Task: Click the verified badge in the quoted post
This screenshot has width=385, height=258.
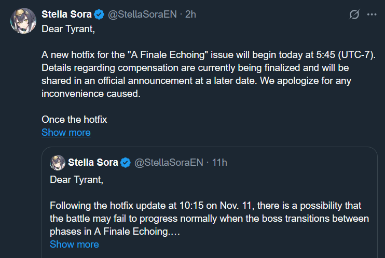Action: click(x=126, y=163)
